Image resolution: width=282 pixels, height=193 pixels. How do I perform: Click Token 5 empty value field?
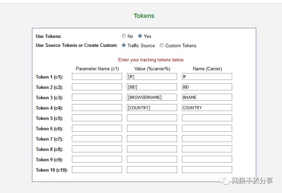point(152,118)
